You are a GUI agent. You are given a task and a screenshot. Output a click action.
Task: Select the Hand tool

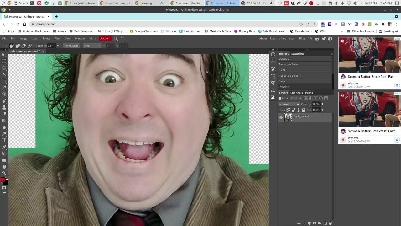coord(4,167)
